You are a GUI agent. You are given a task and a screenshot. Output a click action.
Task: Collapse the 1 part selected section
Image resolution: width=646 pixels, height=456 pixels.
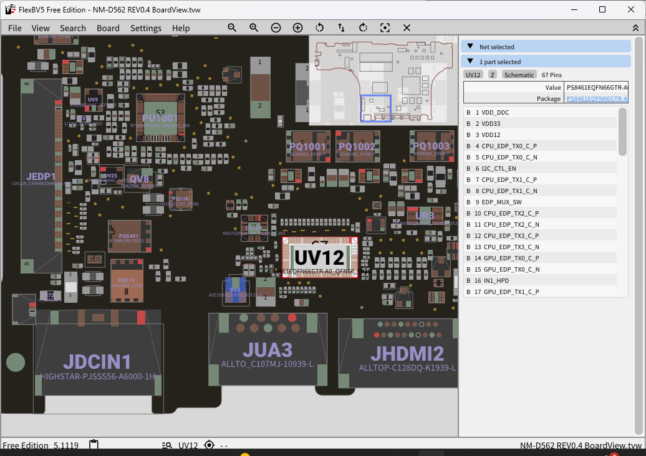click(x=470, y=62)
